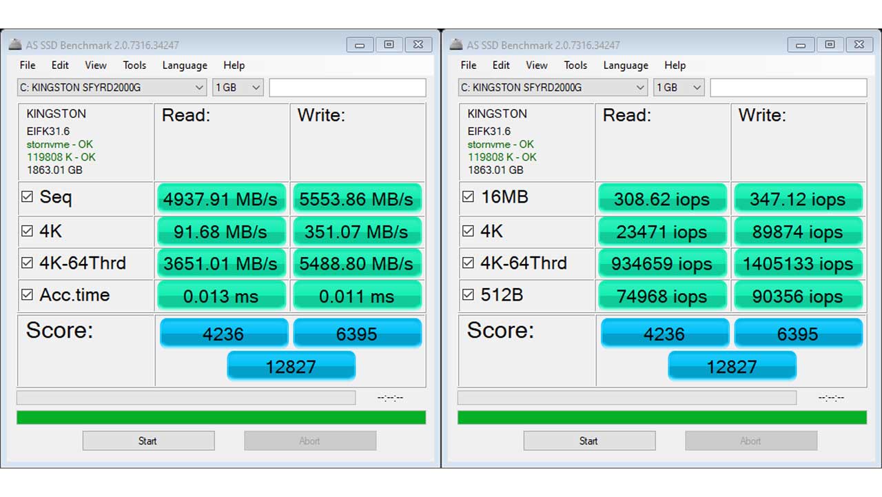This screenshot has width=882, height=497.
Task: Click the 89874 iops write result
Action: 798,232
